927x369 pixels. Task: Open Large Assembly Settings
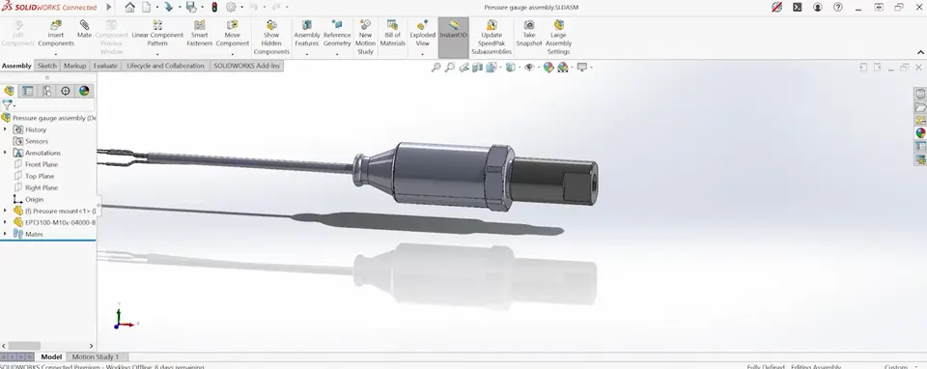559,38
